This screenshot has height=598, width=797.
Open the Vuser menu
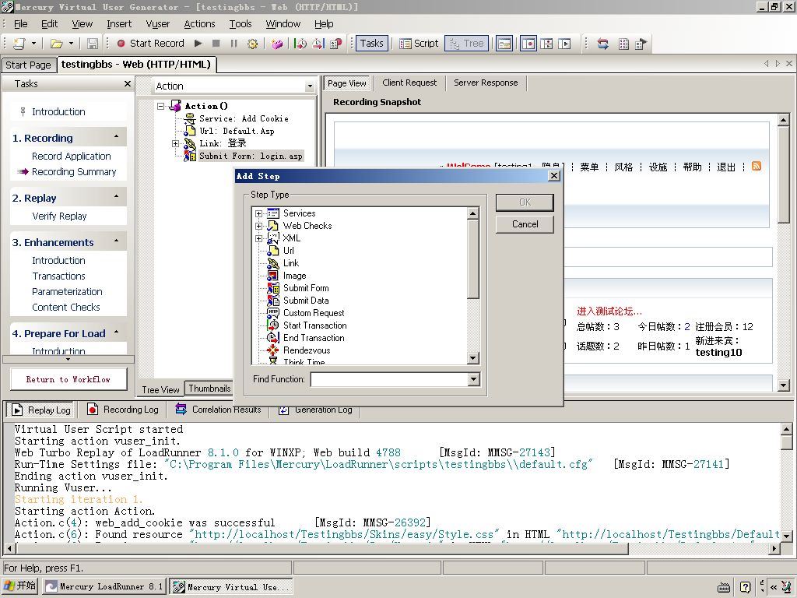pyautogui.click(x=157, y=24)
